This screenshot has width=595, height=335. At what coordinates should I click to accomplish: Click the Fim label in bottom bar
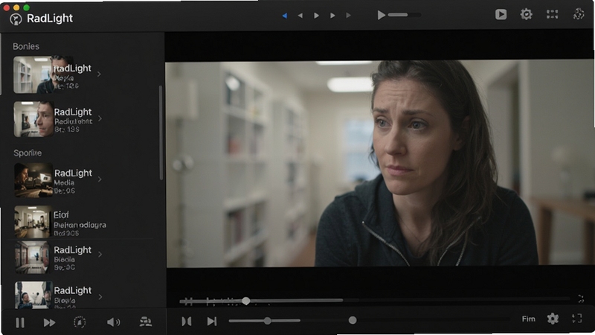tap(529, 319)
